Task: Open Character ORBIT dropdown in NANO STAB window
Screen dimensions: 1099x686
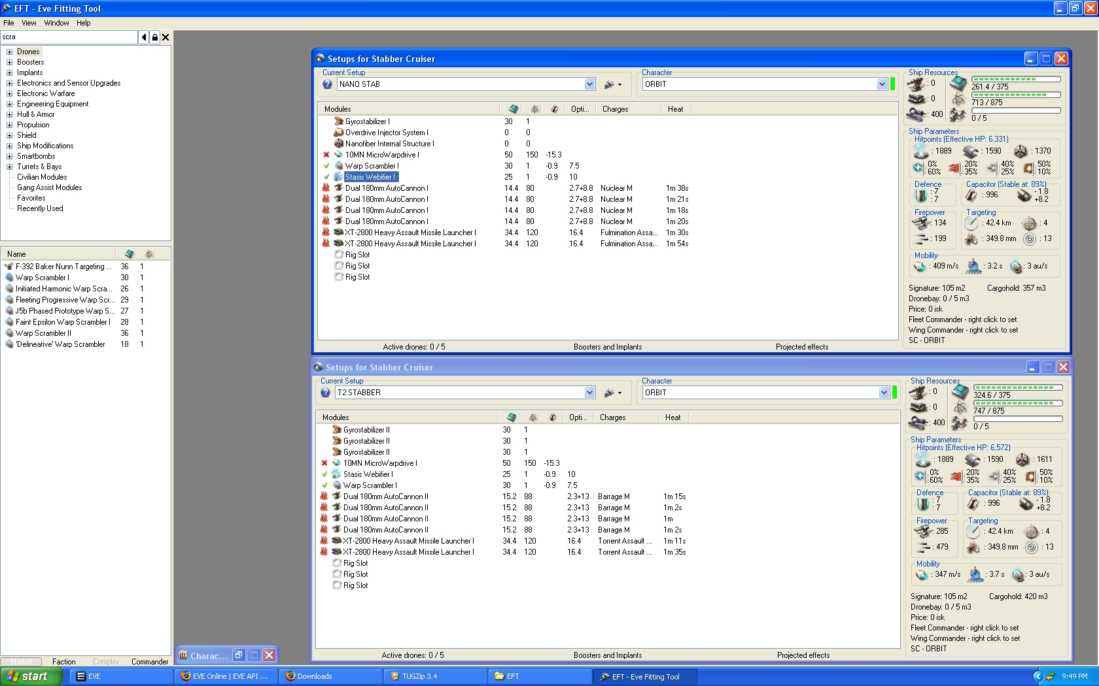Action: (882, 84)
